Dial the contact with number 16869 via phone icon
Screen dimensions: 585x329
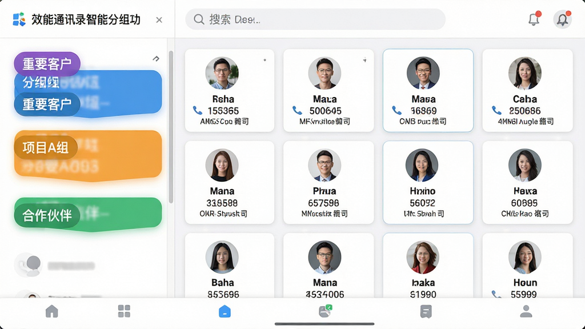pyautogui.click(x=396, y=110)
